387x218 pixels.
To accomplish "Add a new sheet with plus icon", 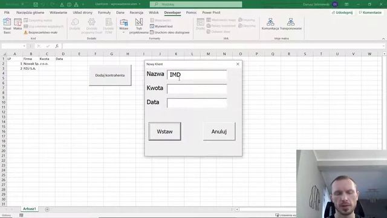I will (x=47, y=210).
